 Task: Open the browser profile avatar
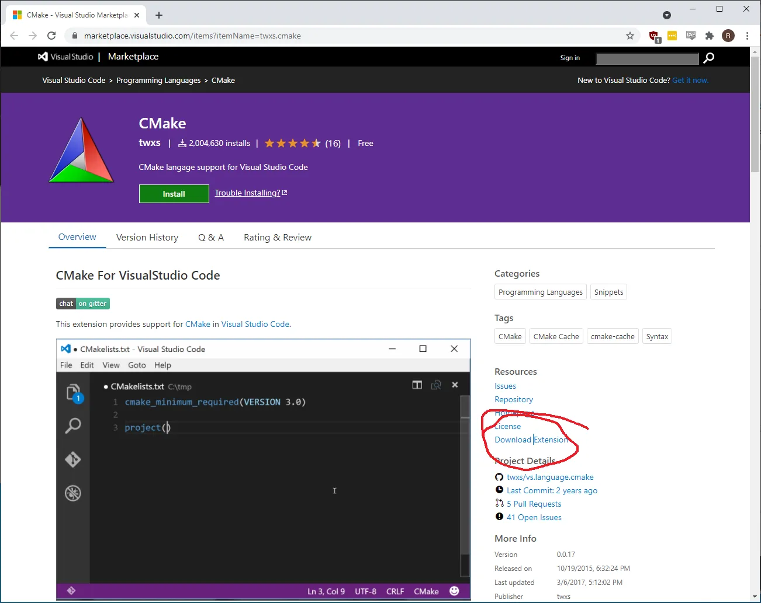728,36
